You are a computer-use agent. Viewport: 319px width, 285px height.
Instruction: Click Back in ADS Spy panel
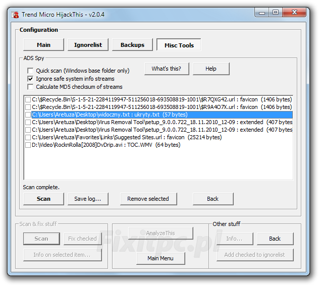[x=213, y=199]
